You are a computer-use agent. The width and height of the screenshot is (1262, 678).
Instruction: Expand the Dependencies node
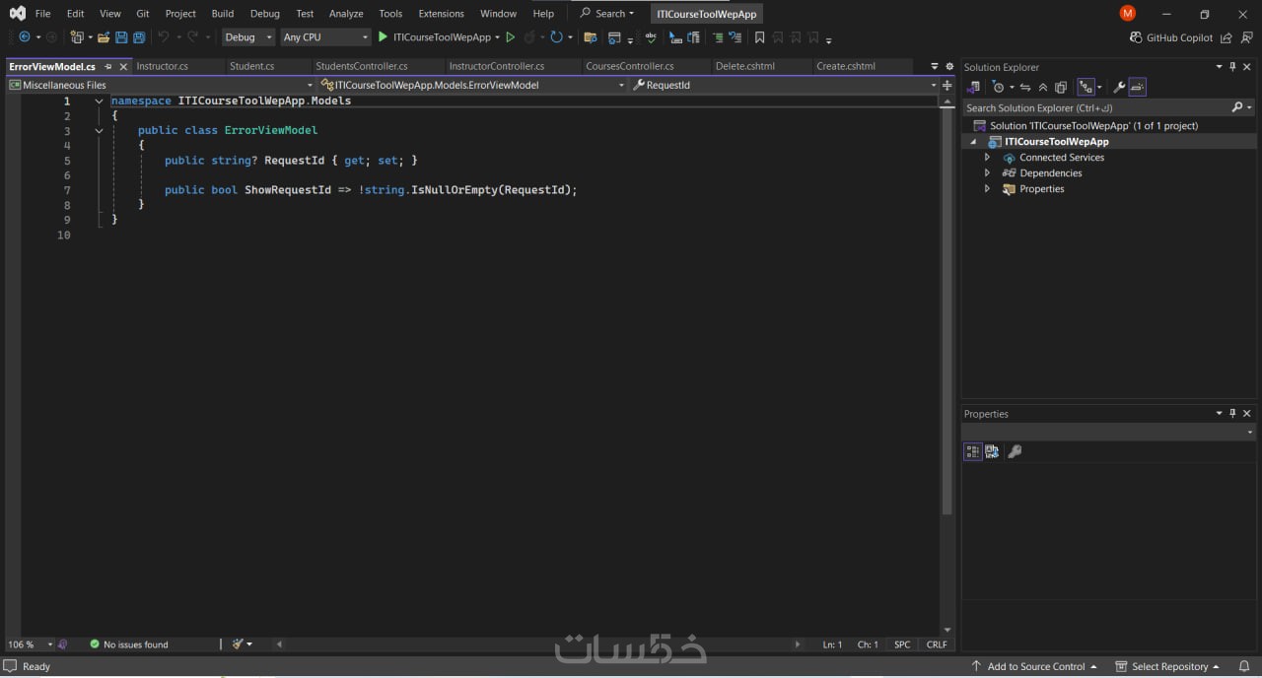point(987,173)
